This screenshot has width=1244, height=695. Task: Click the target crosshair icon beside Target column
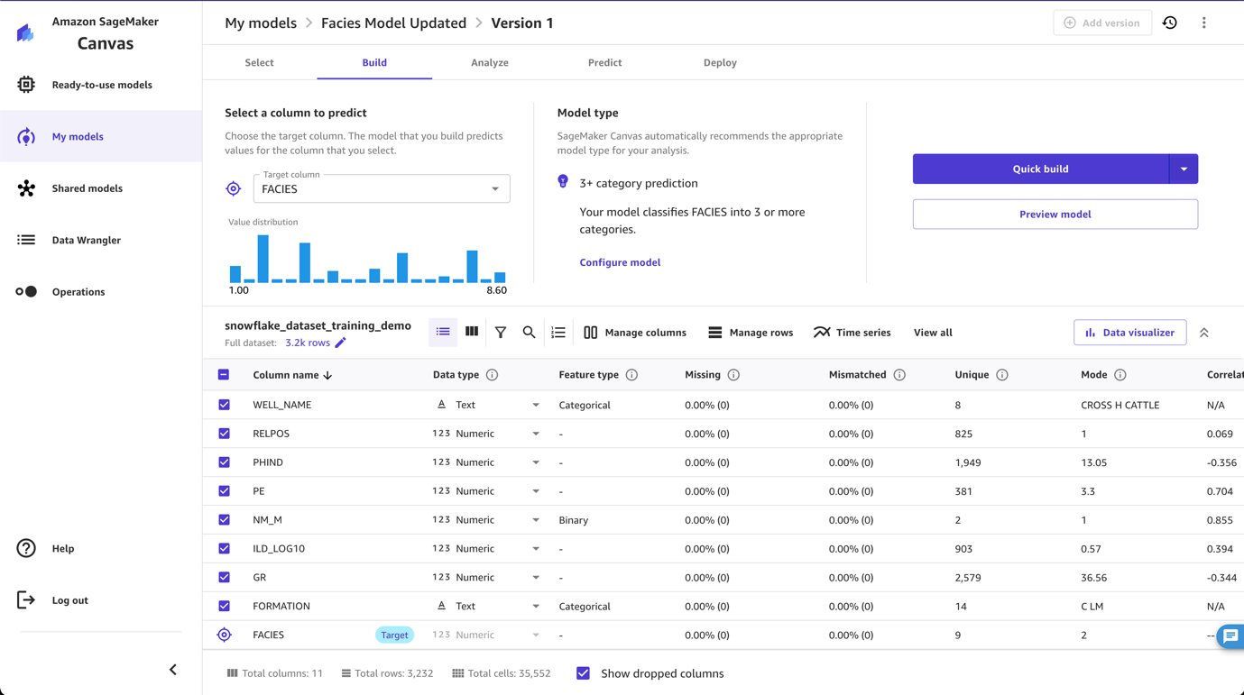click(234, 188)
